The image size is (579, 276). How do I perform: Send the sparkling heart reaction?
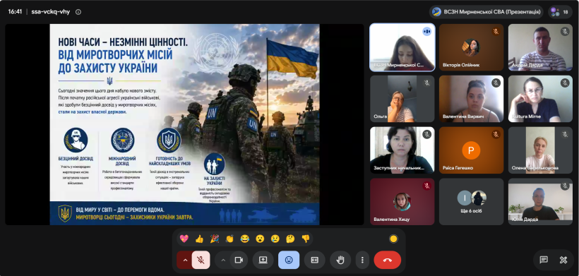(184, 239)
